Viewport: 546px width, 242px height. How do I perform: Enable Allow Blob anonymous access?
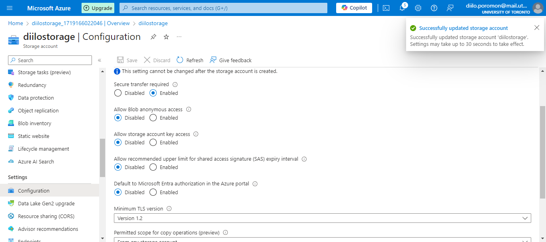coord(153,118)
